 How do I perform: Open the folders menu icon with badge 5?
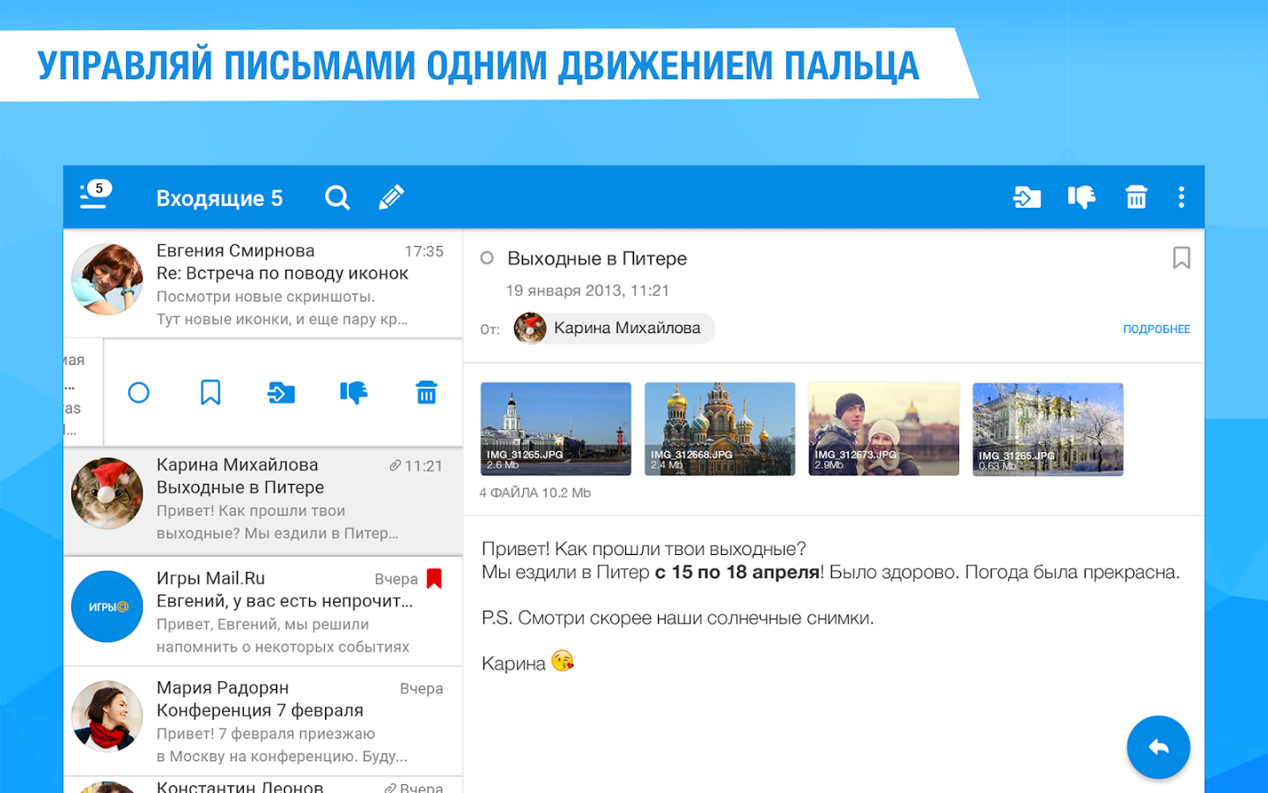point(95,195)
